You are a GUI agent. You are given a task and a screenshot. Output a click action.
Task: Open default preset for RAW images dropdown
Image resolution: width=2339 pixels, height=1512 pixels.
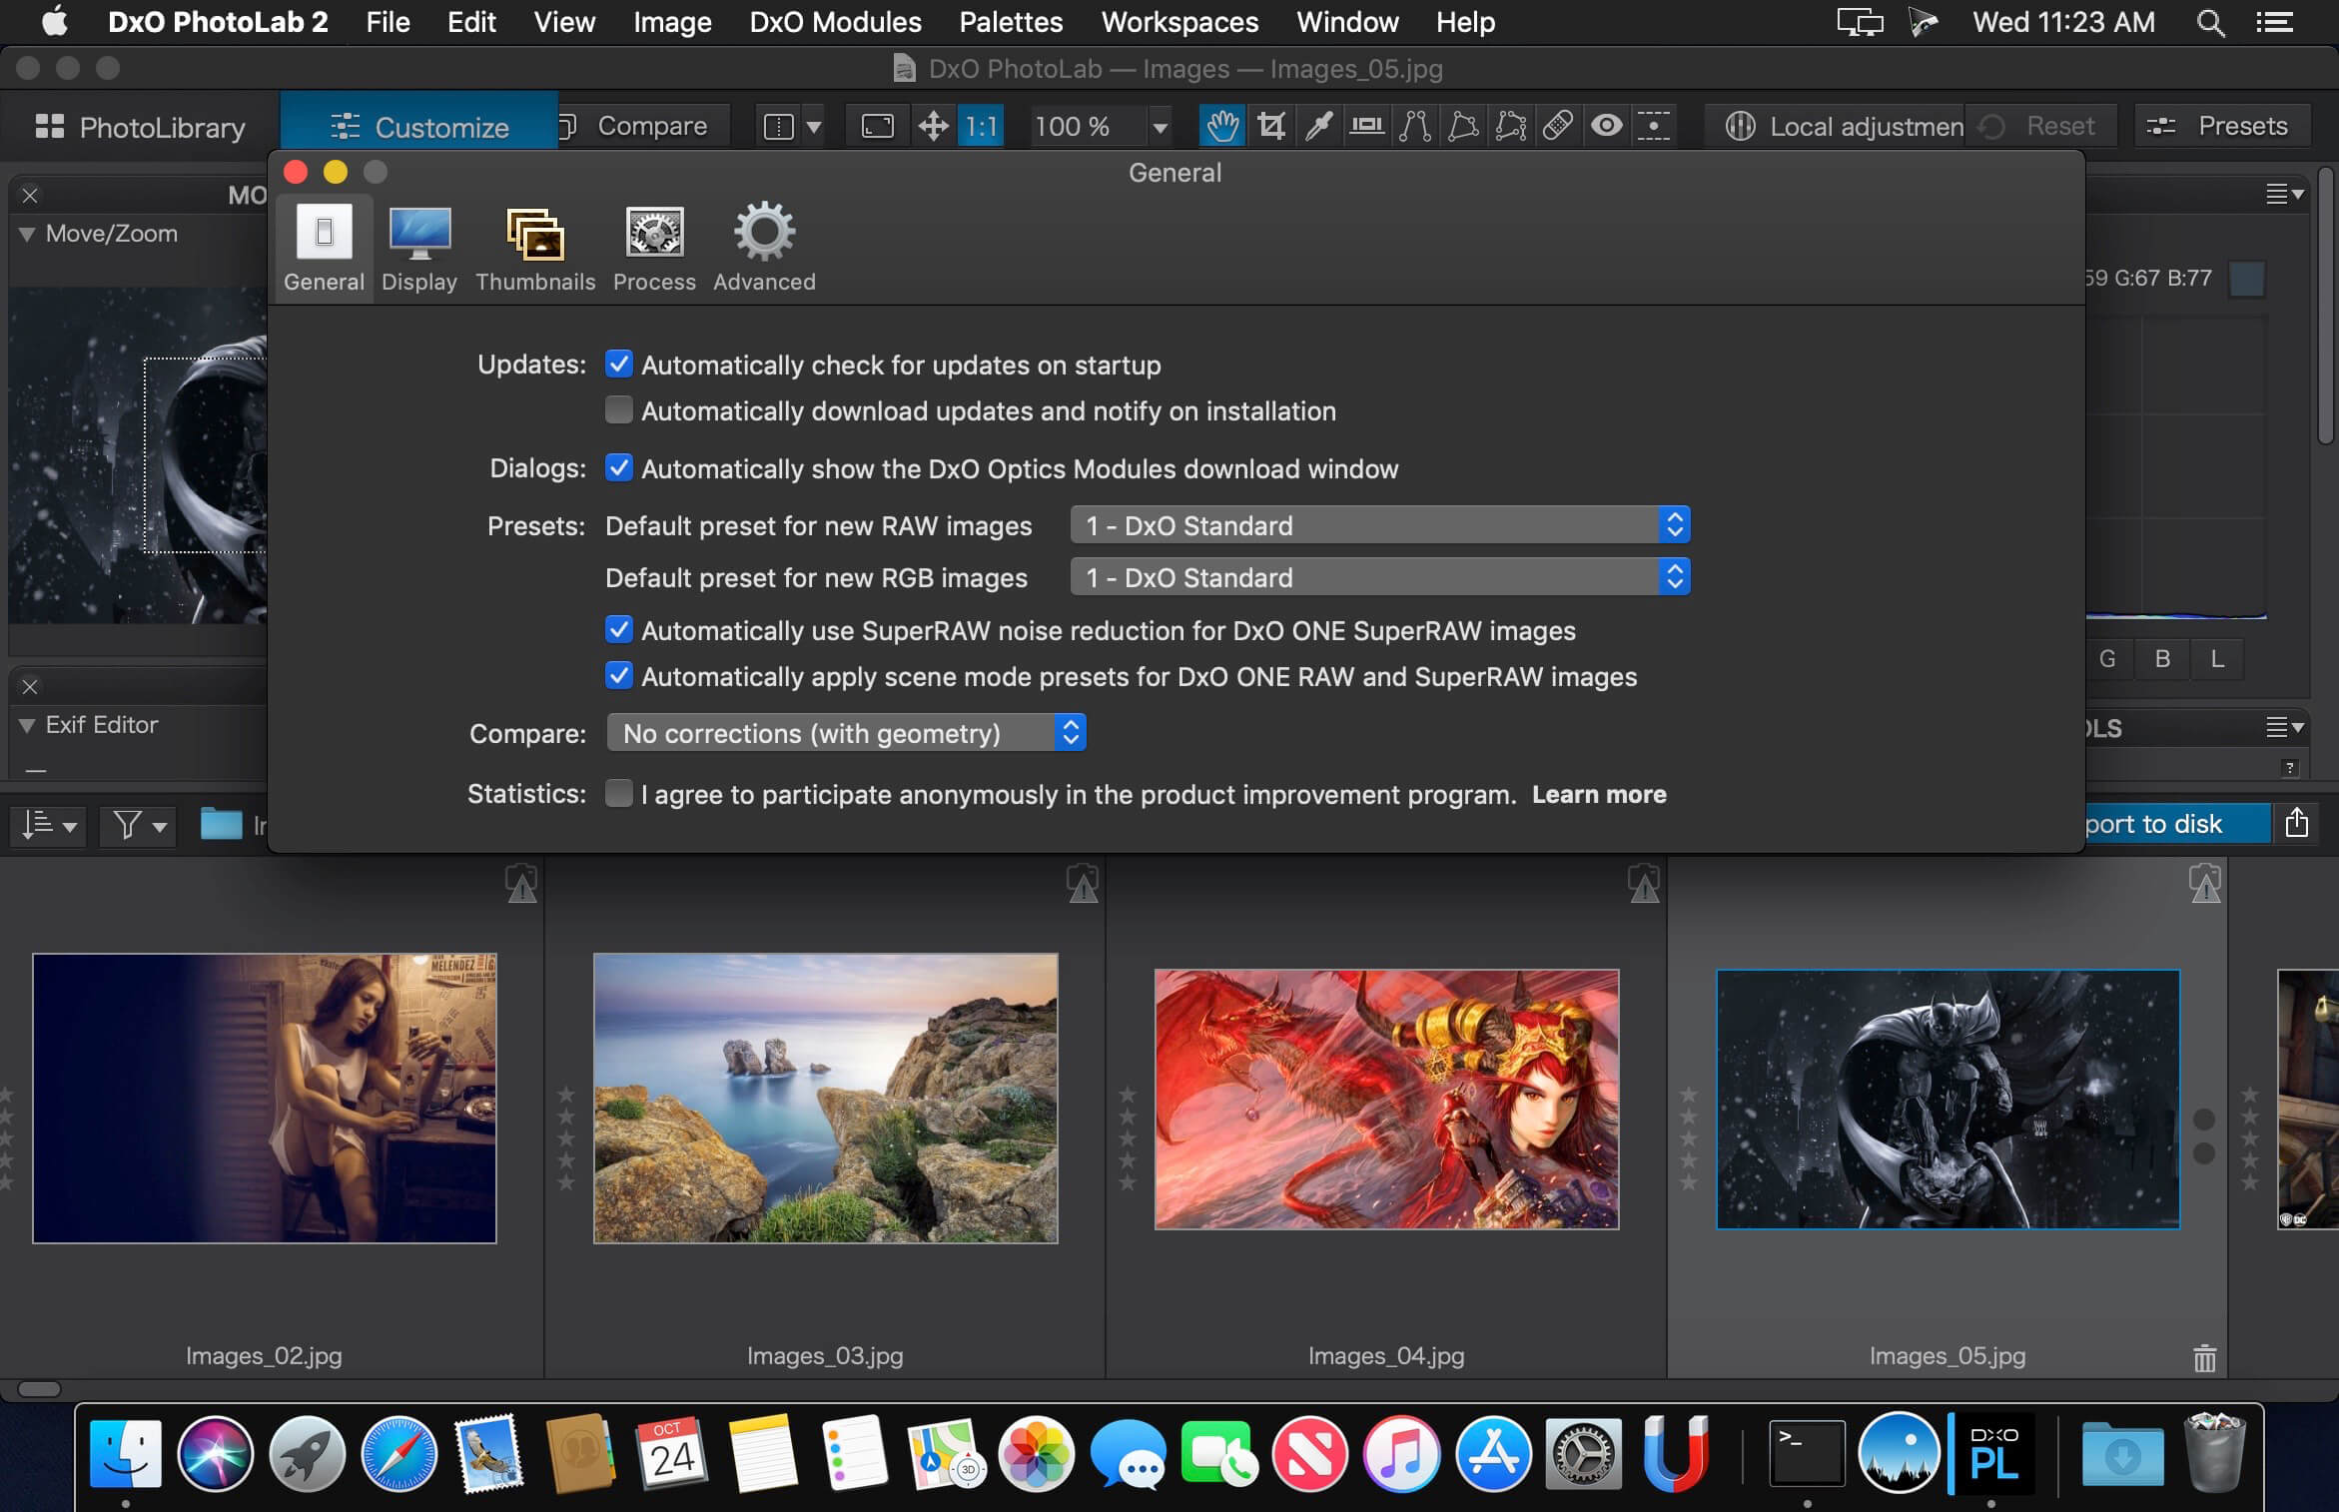pos(1379,525)
